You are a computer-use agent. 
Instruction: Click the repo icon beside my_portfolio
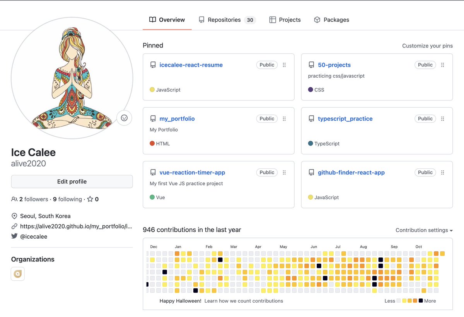(153, 119)
